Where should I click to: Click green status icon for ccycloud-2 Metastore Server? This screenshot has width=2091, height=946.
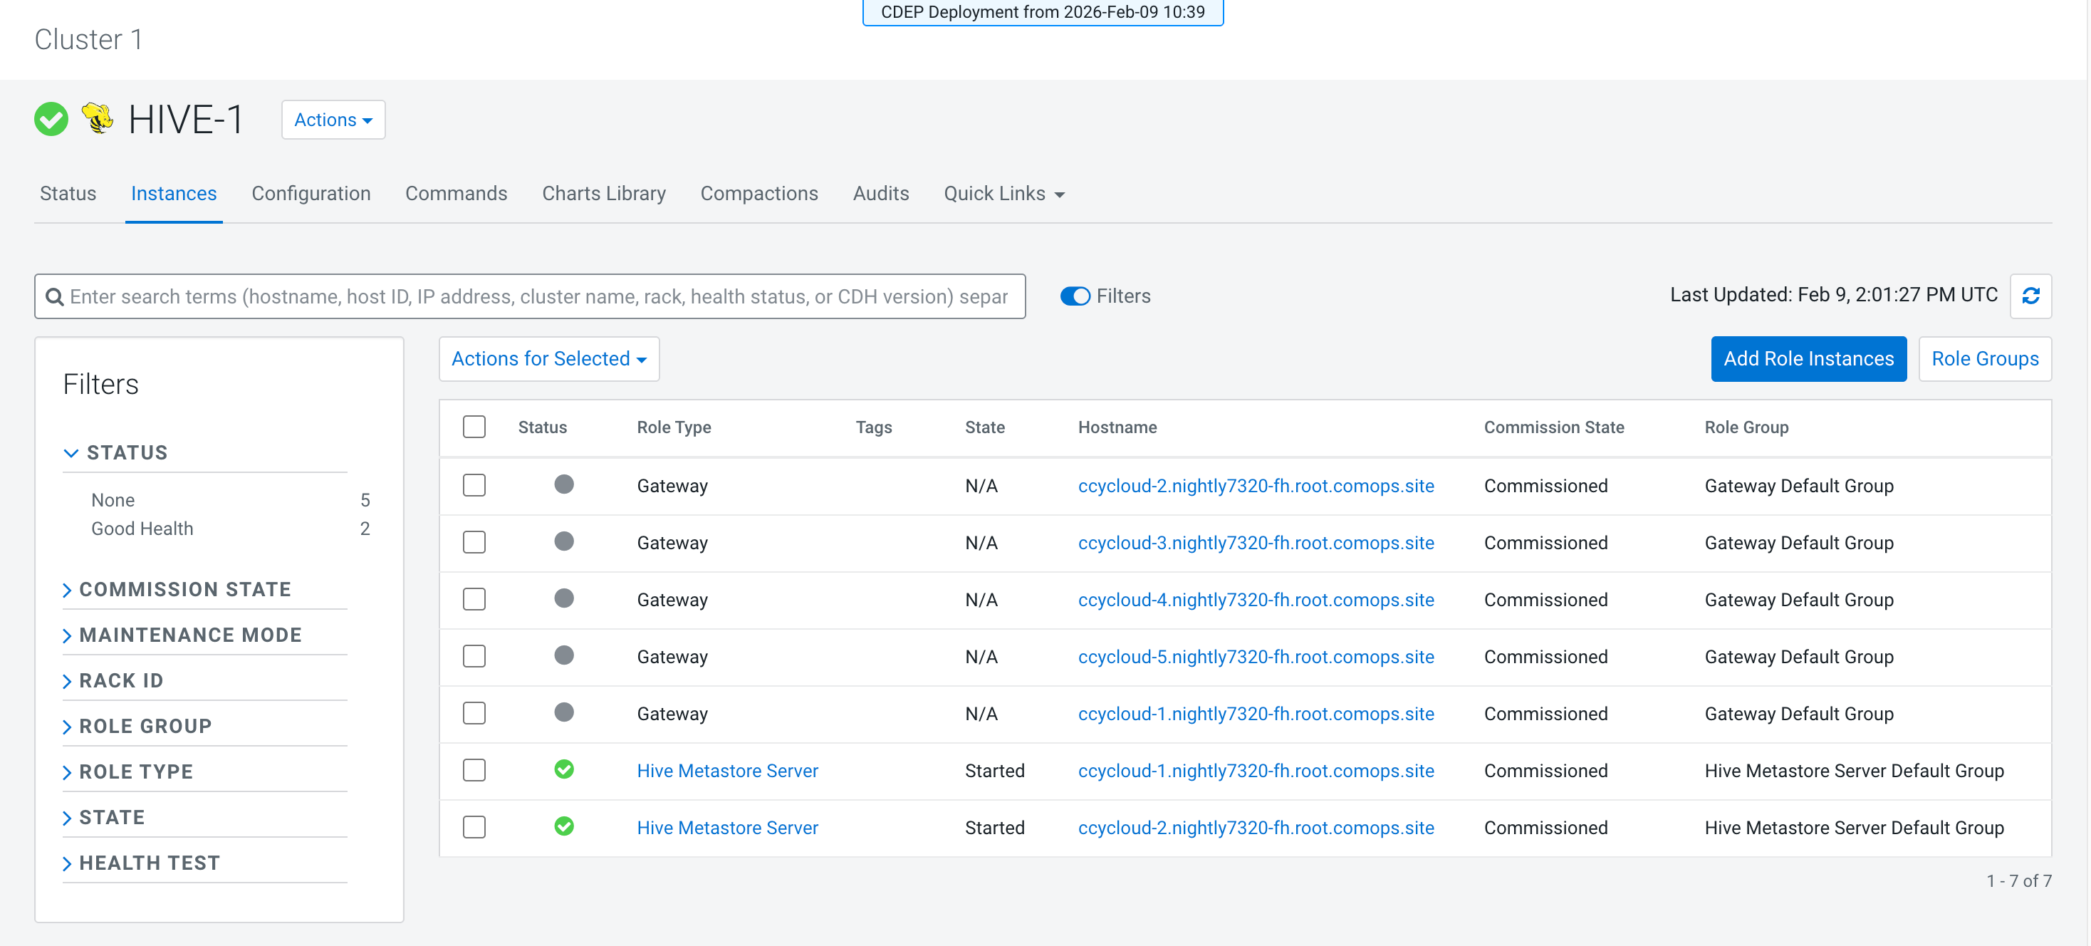tap(564, 826)
